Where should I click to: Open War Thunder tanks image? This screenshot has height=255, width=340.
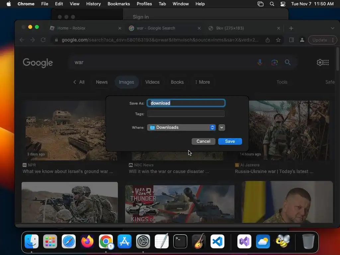[180, 204]
